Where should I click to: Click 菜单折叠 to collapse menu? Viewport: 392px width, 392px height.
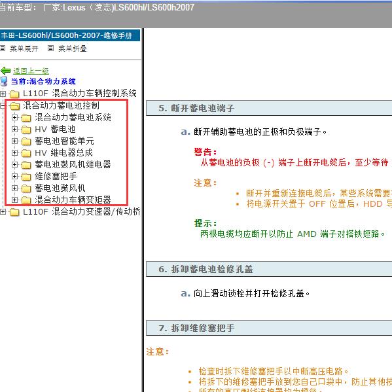(x=73, y=48)
